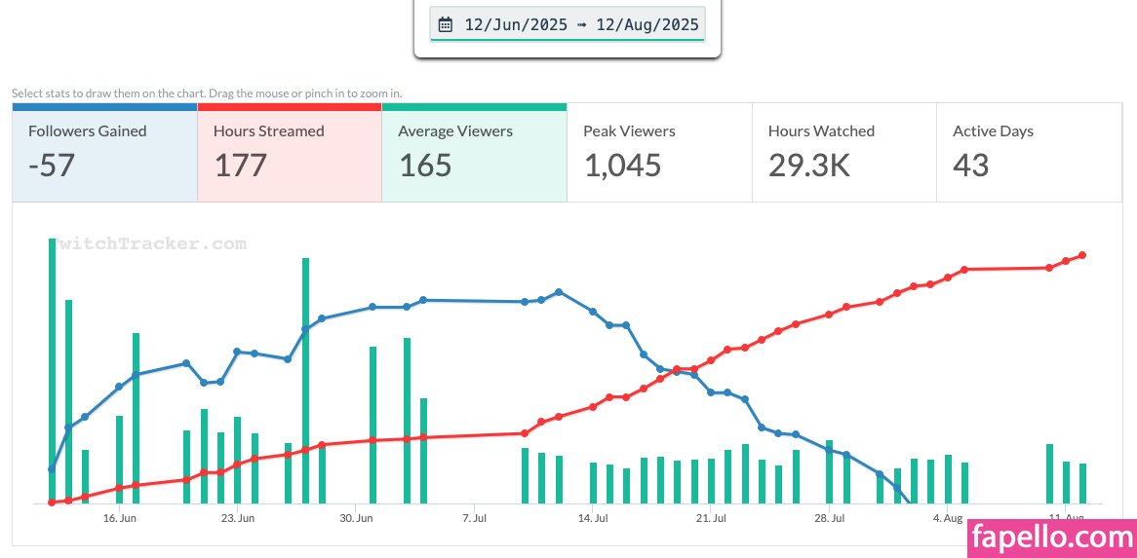Click the 7. Jul axis label

pos(474,519)
